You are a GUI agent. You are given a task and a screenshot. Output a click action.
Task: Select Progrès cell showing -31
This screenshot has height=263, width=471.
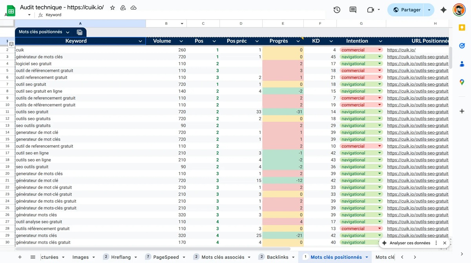click(283, 112)
